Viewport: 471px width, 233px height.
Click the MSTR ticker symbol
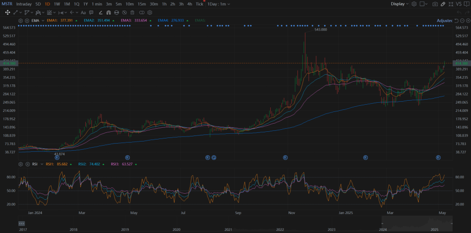[7, 4]
